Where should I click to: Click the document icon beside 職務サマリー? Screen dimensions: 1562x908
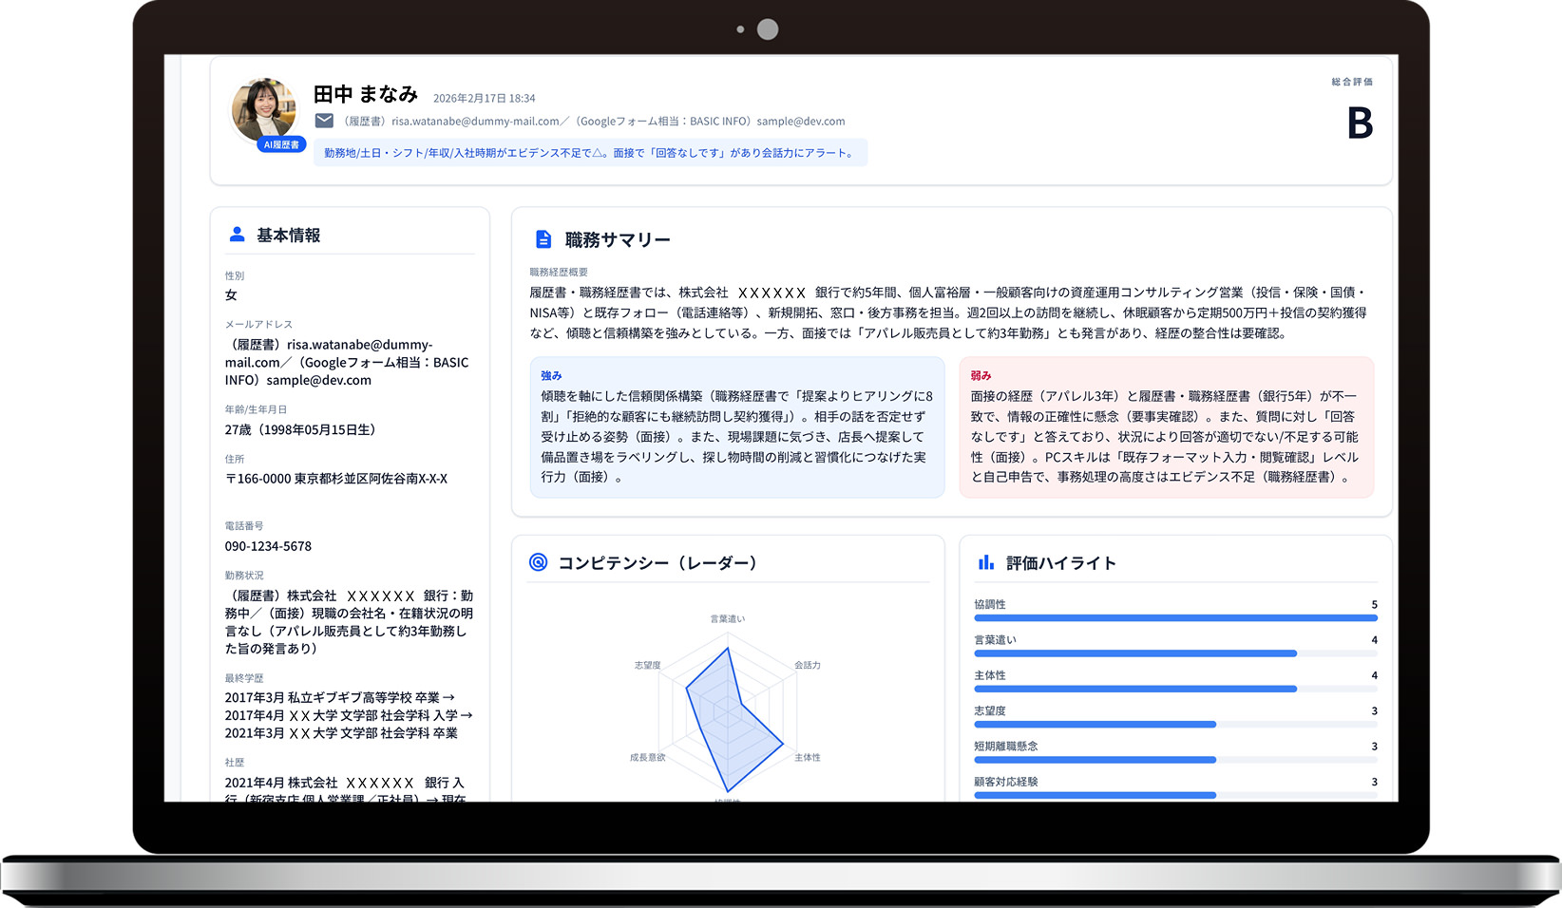pos(543,239)
